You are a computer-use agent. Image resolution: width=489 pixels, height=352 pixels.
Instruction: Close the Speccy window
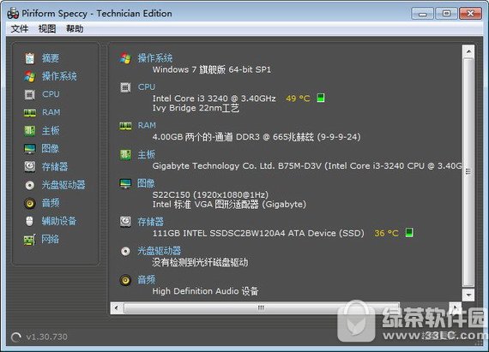point(470,14)
